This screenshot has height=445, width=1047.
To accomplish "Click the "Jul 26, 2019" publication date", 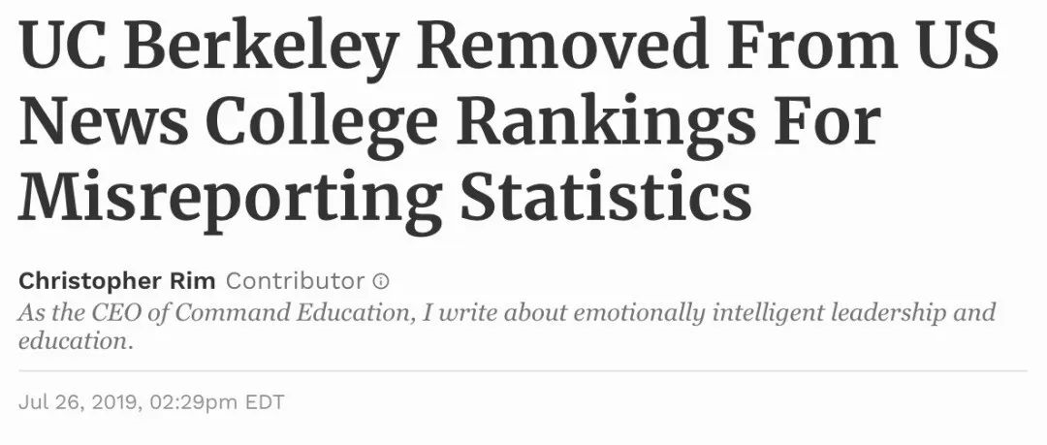I will click(x=76, y=401).
